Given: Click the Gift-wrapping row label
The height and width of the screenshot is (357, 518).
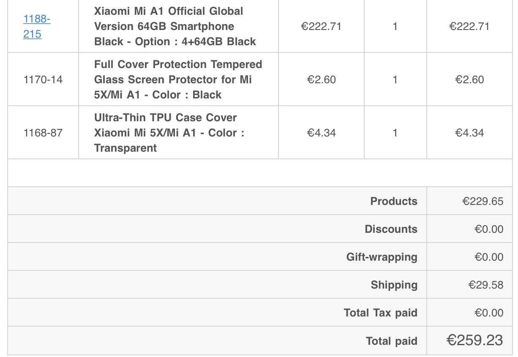Looking at the screenshot, I should [382, 257].
